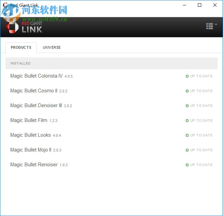223x216 pixels.
Task: Click Up To Date label for Magic Bullet Film
Action: tap(201, 120)
